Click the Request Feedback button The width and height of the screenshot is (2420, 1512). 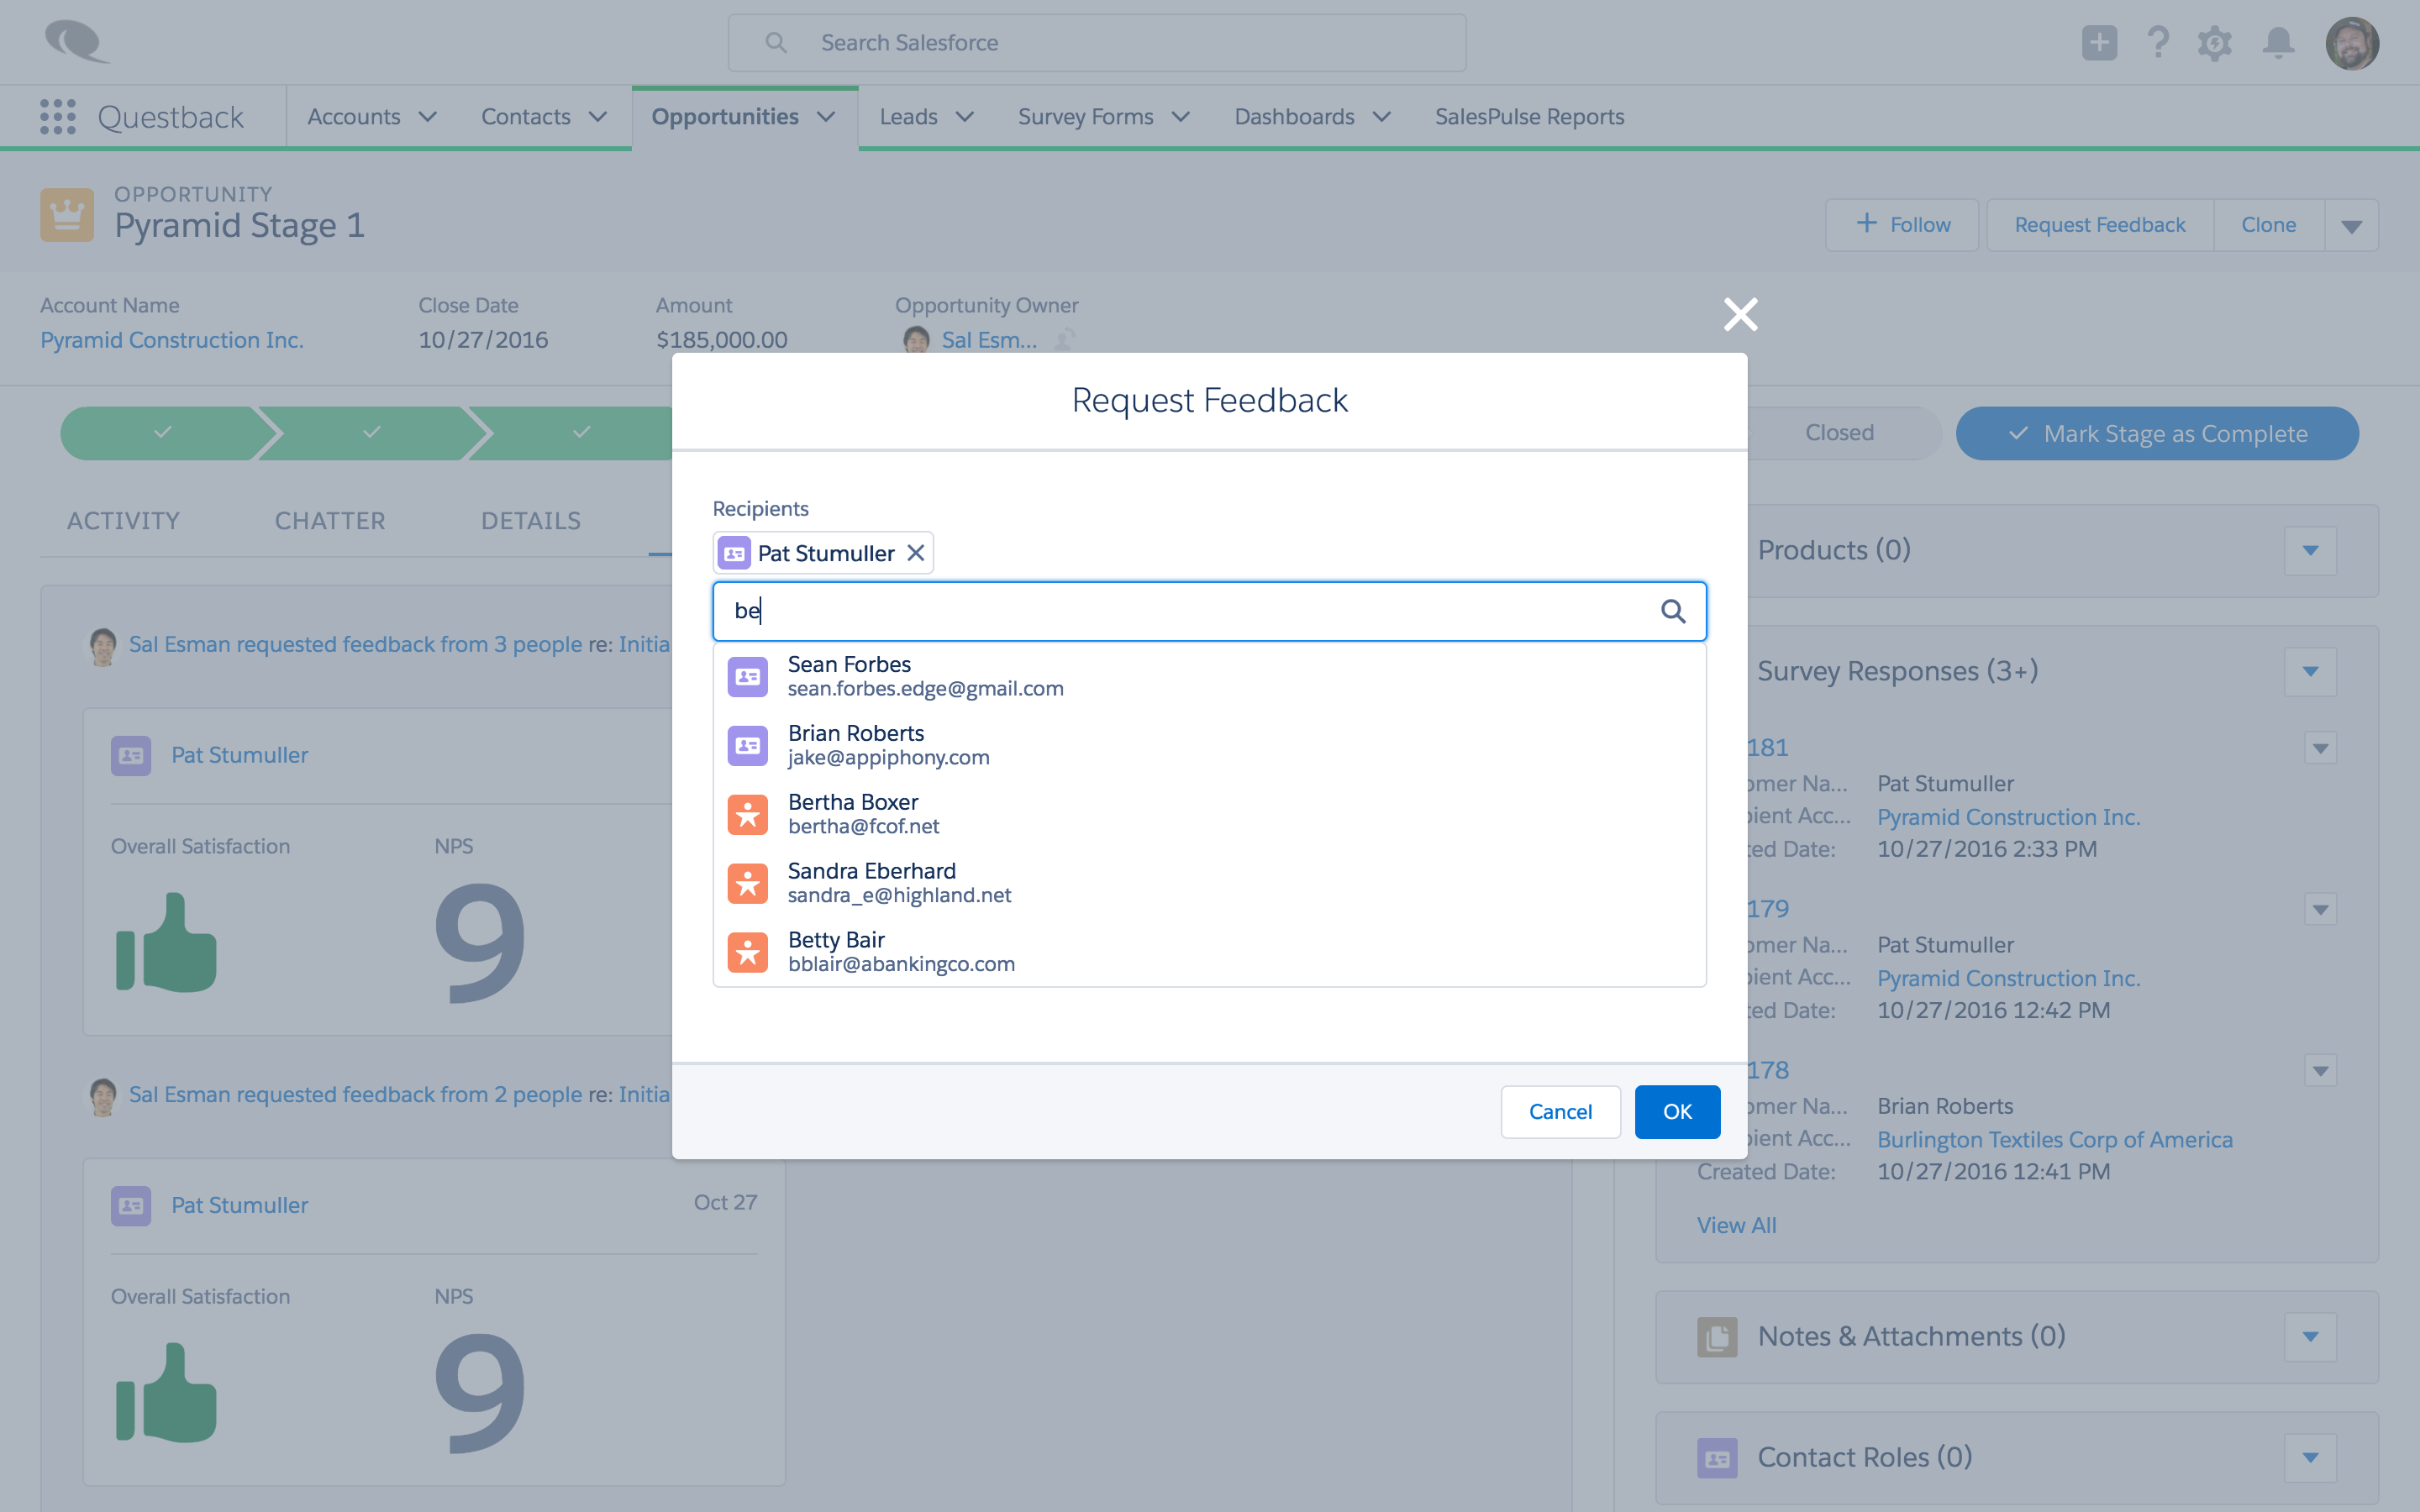tap(2100, 225)
